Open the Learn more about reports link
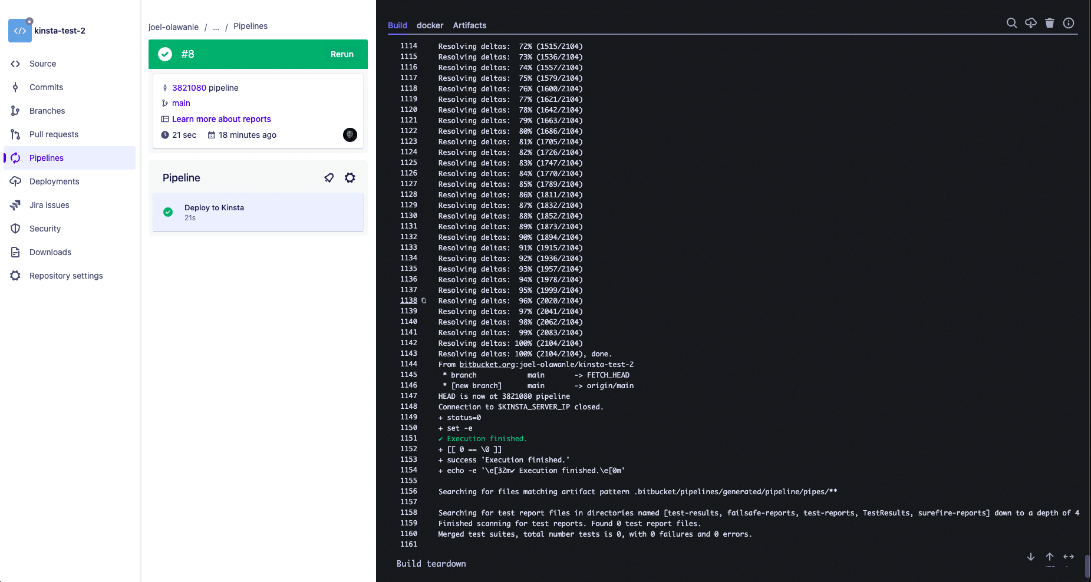Image resolution: width=1091 pixels, height=582 pixels. 221,119
